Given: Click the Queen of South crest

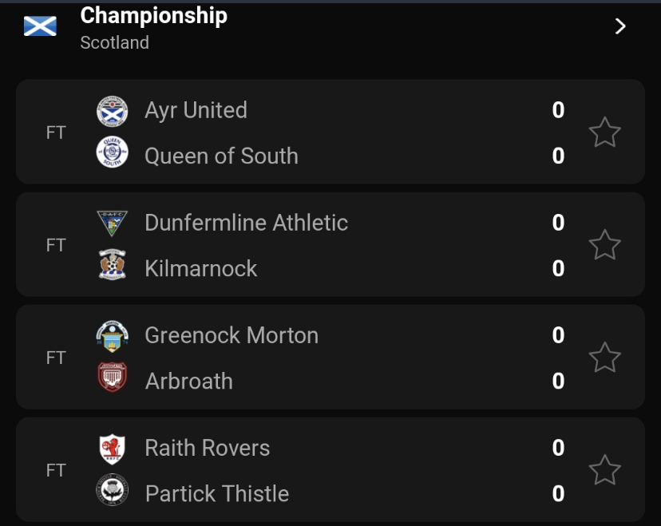Looking at the screenshot, I should [113, 152].
